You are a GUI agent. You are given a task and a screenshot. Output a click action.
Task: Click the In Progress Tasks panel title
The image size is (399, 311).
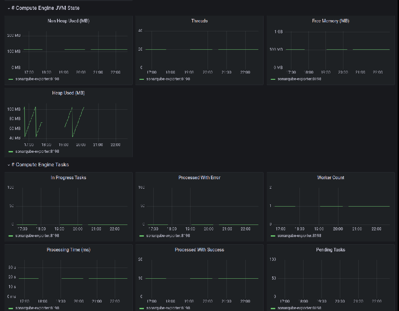pos(68,178)
